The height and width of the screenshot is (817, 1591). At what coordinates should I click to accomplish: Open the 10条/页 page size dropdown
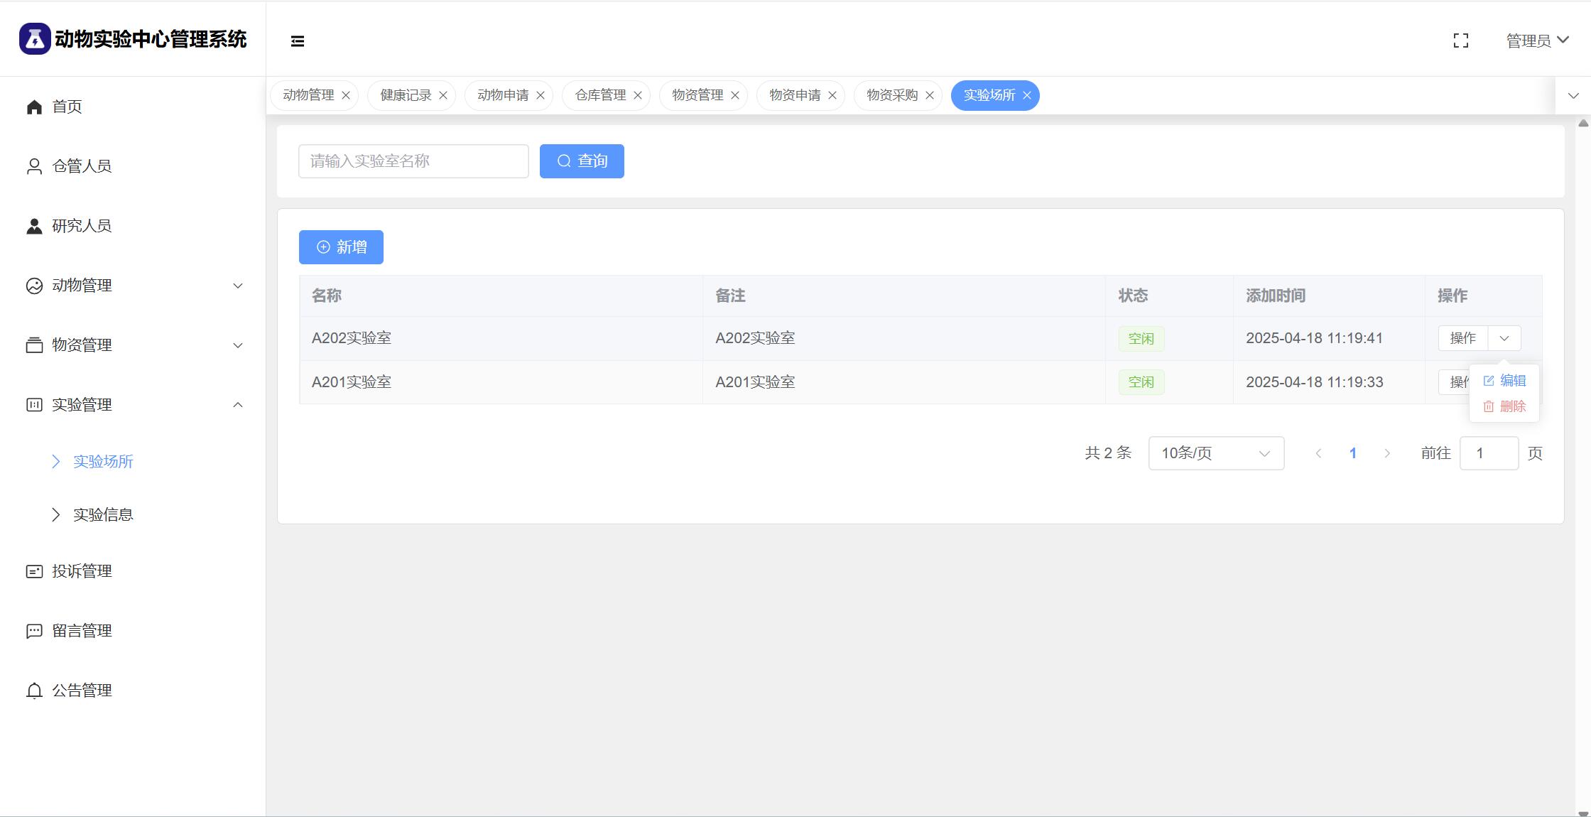coord(1215,453)
